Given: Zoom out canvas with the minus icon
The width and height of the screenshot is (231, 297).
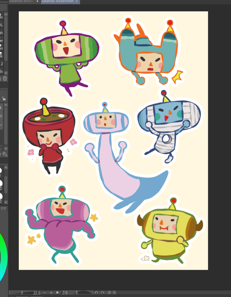Looking at the screenshot, I should point(44,293).
